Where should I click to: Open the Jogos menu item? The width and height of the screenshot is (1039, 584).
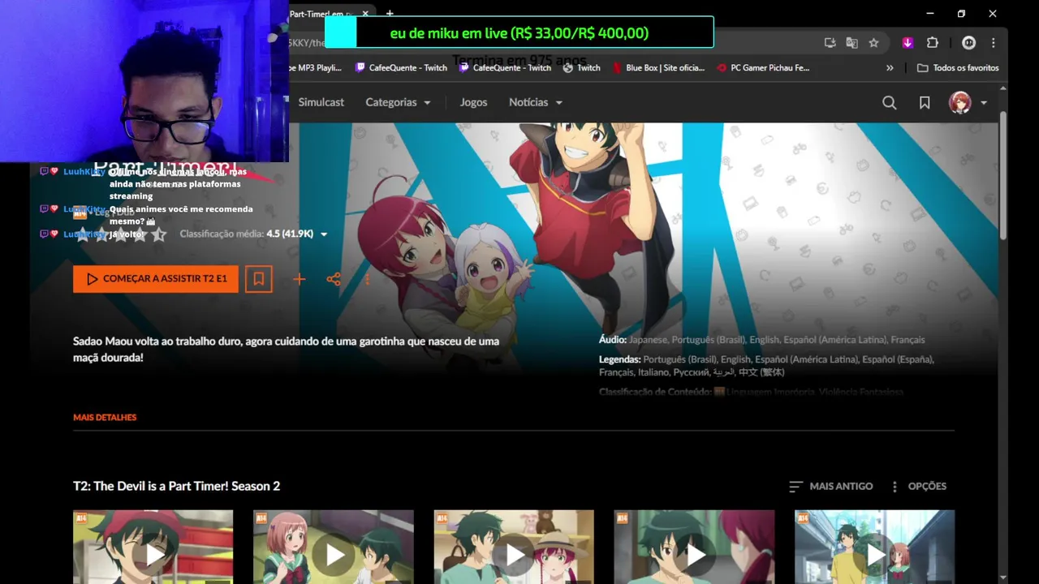coord(473,102)
